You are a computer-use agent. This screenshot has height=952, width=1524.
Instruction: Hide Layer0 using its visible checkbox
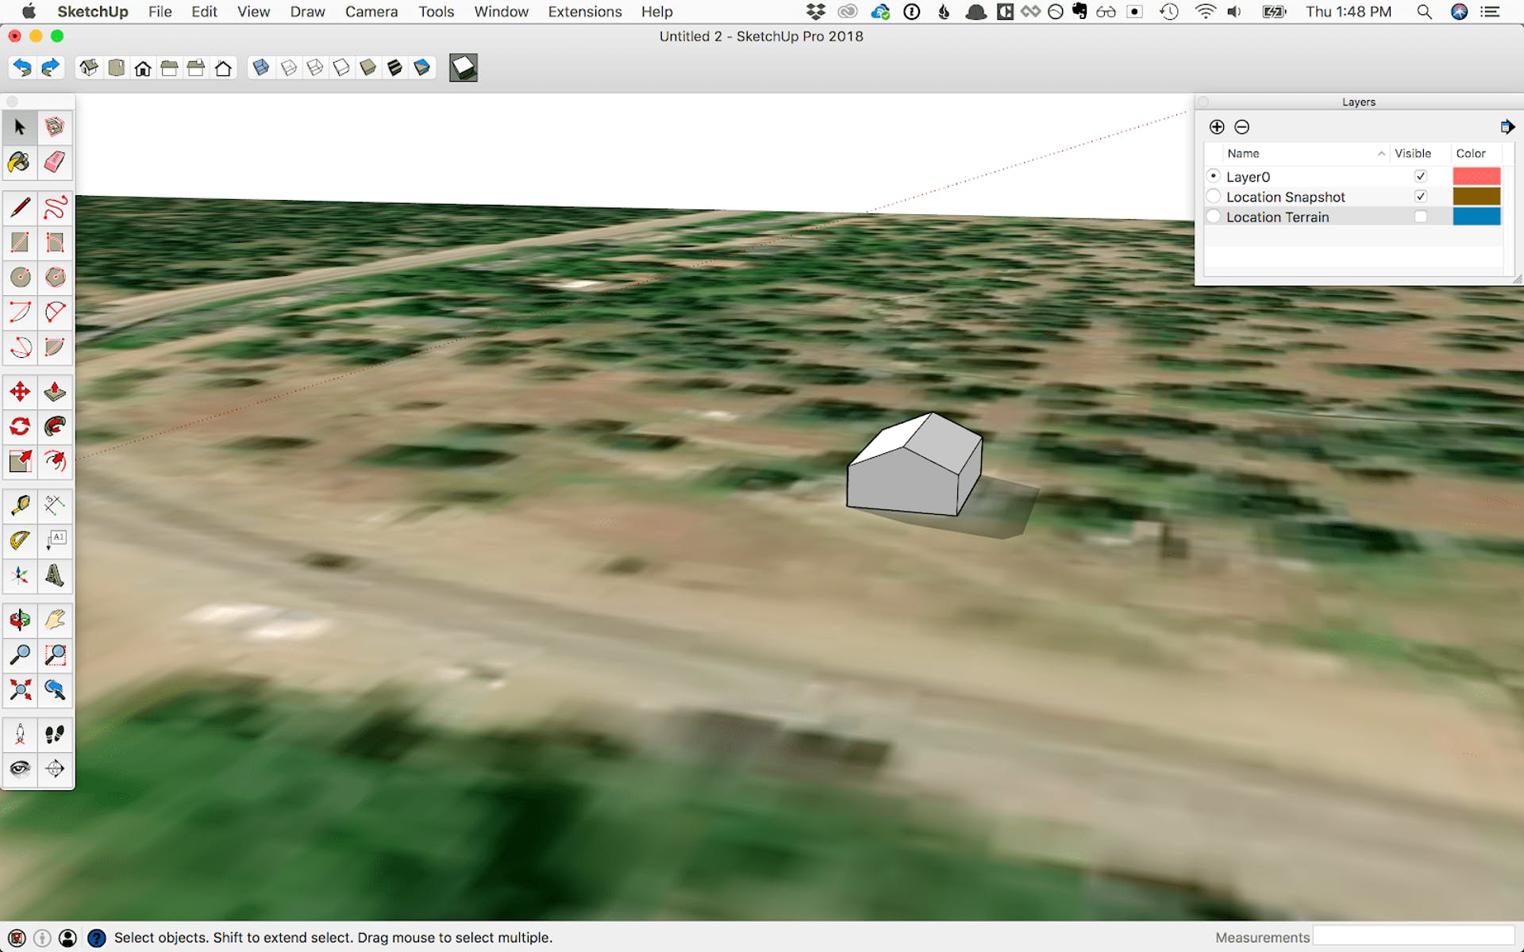tap(1421, 176)
